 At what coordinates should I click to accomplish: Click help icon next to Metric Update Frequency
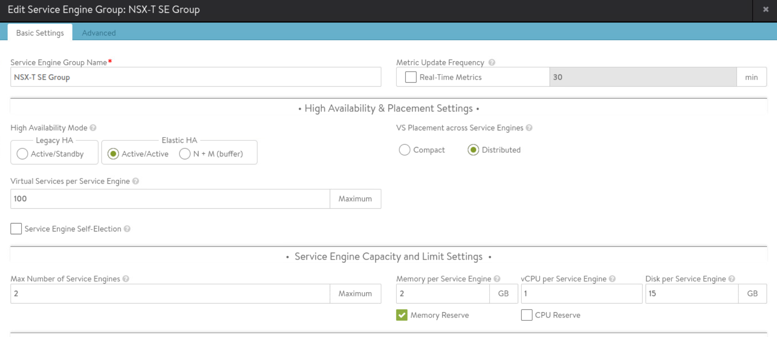[492, 63]
